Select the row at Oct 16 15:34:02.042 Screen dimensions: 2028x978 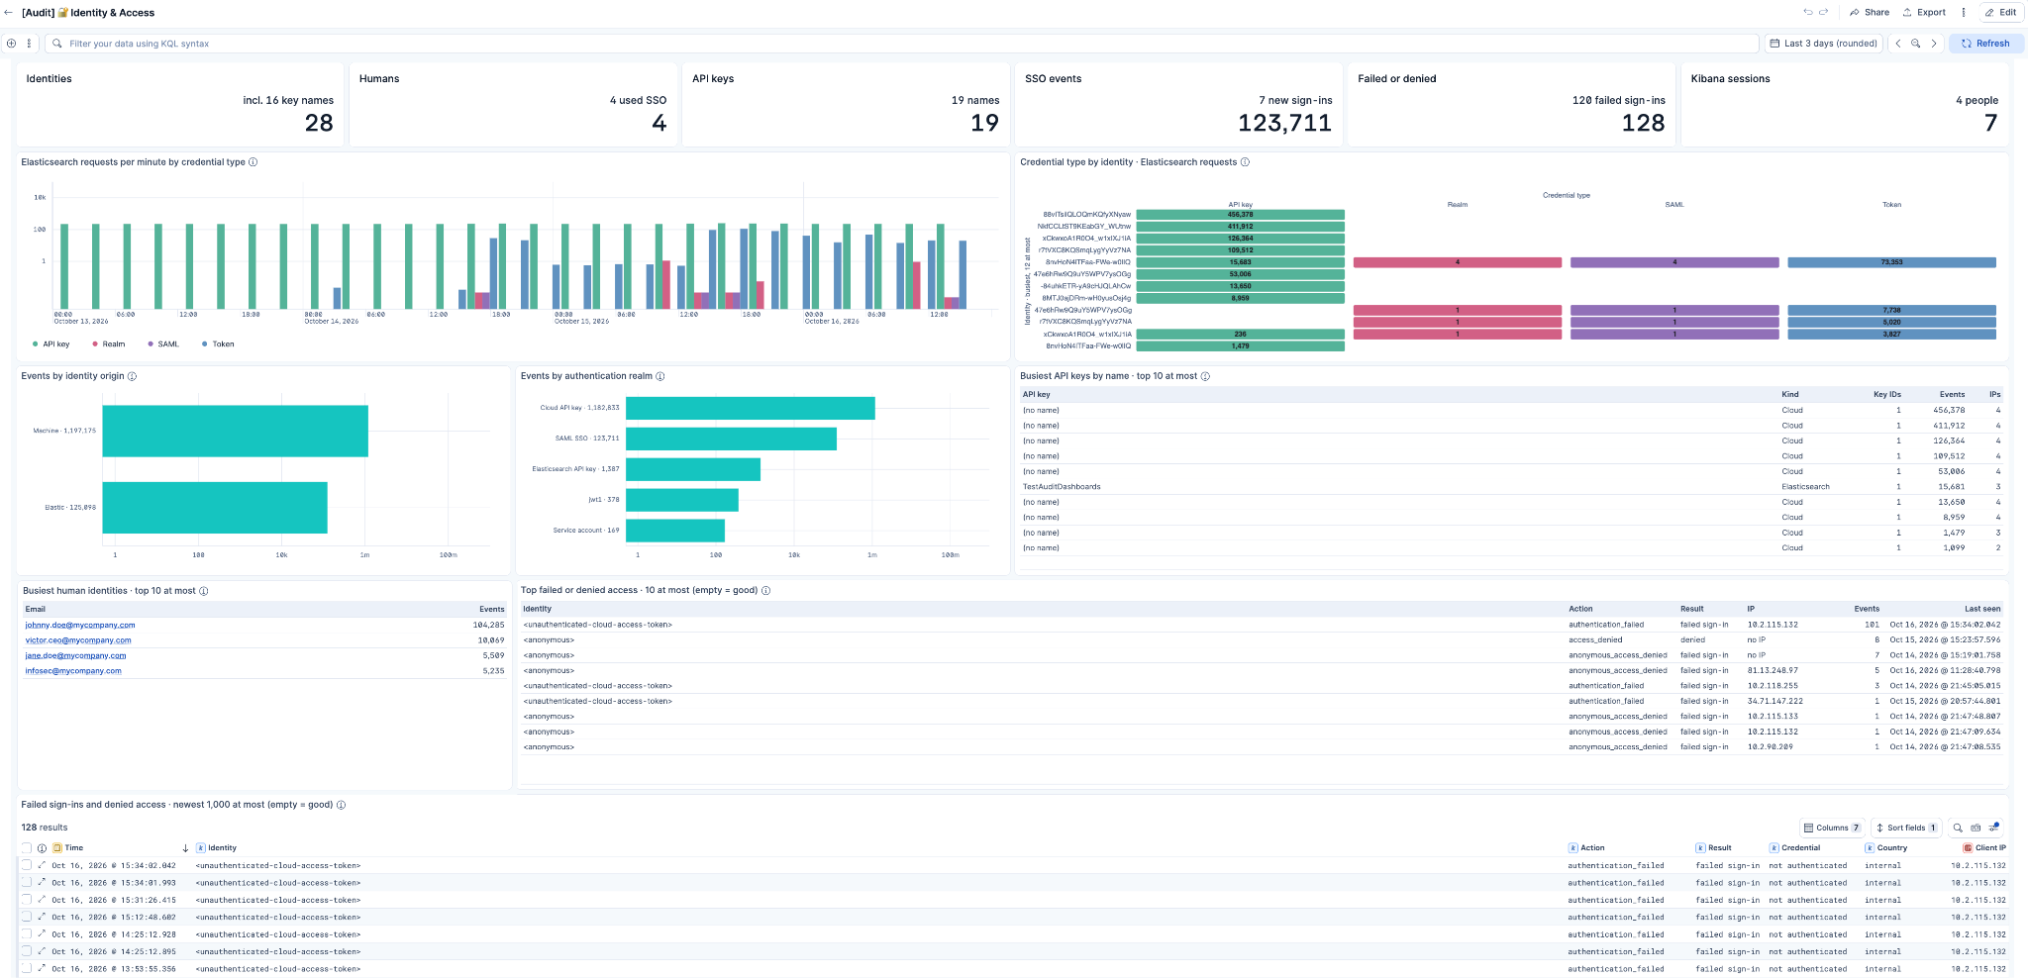(27, 865)
